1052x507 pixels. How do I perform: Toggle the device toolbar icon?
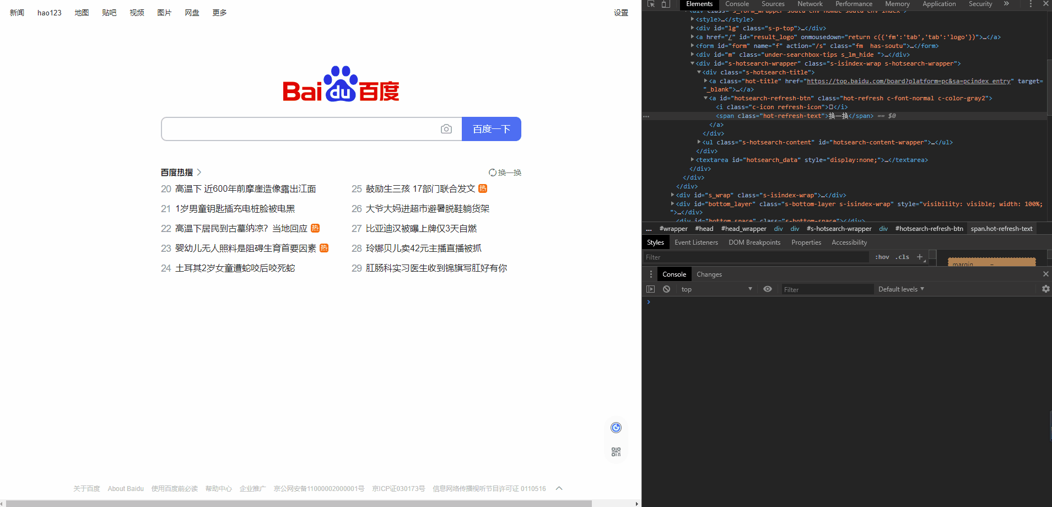tap(666, 4)
